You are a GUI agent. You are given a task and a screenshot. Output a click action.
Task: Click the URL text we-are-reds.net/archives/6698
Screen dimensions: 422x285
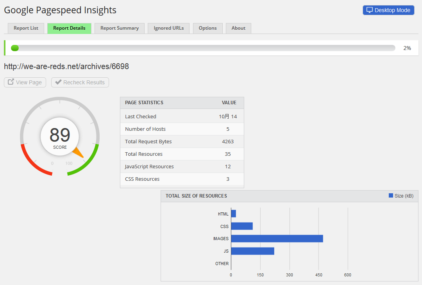(66, 66)
